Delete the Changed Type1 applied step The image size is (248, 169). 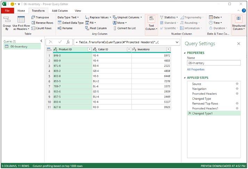pyautogui.click(x=189, y=113)
